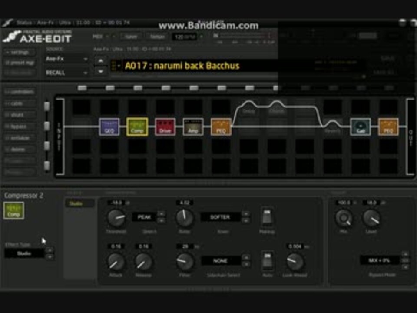This screenshot has width=417, height=313.
Task: Open the RECALL dropdown
Action: [x=66, y=73]
